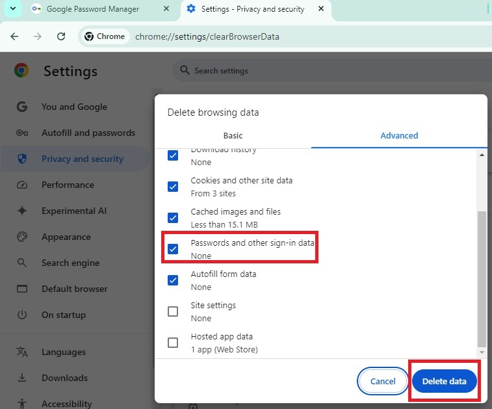492x409 pixels.
Task: Check the Hosted app data checkbox
Action: (x=173, y=343)
